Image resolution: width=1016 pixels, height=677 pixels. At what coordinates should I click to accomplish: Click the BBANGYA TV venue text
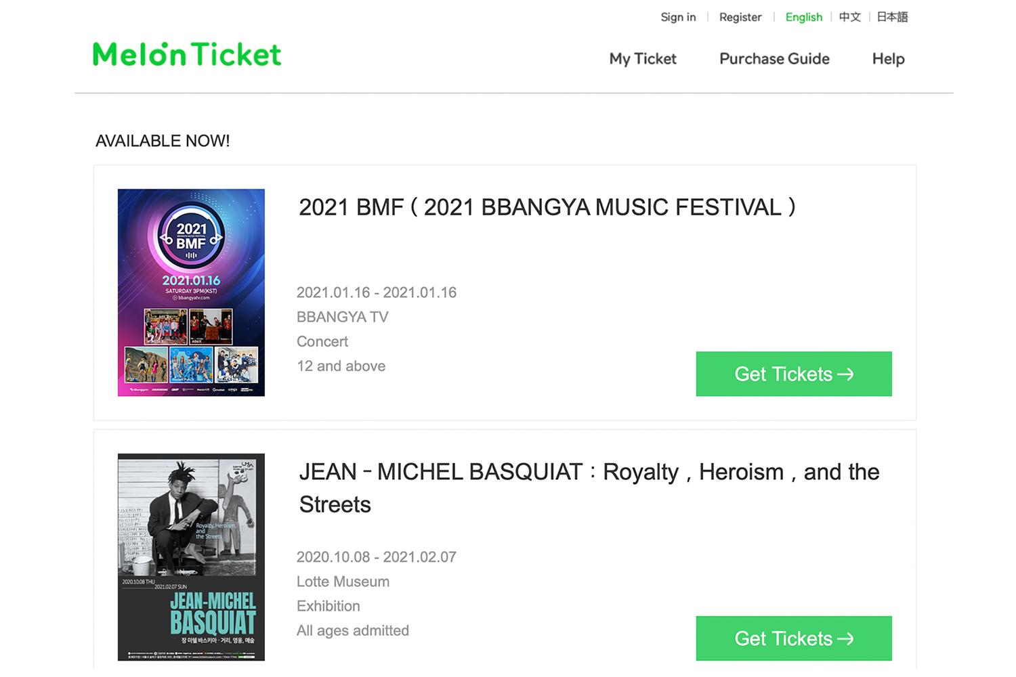click(x=343, y=317)
